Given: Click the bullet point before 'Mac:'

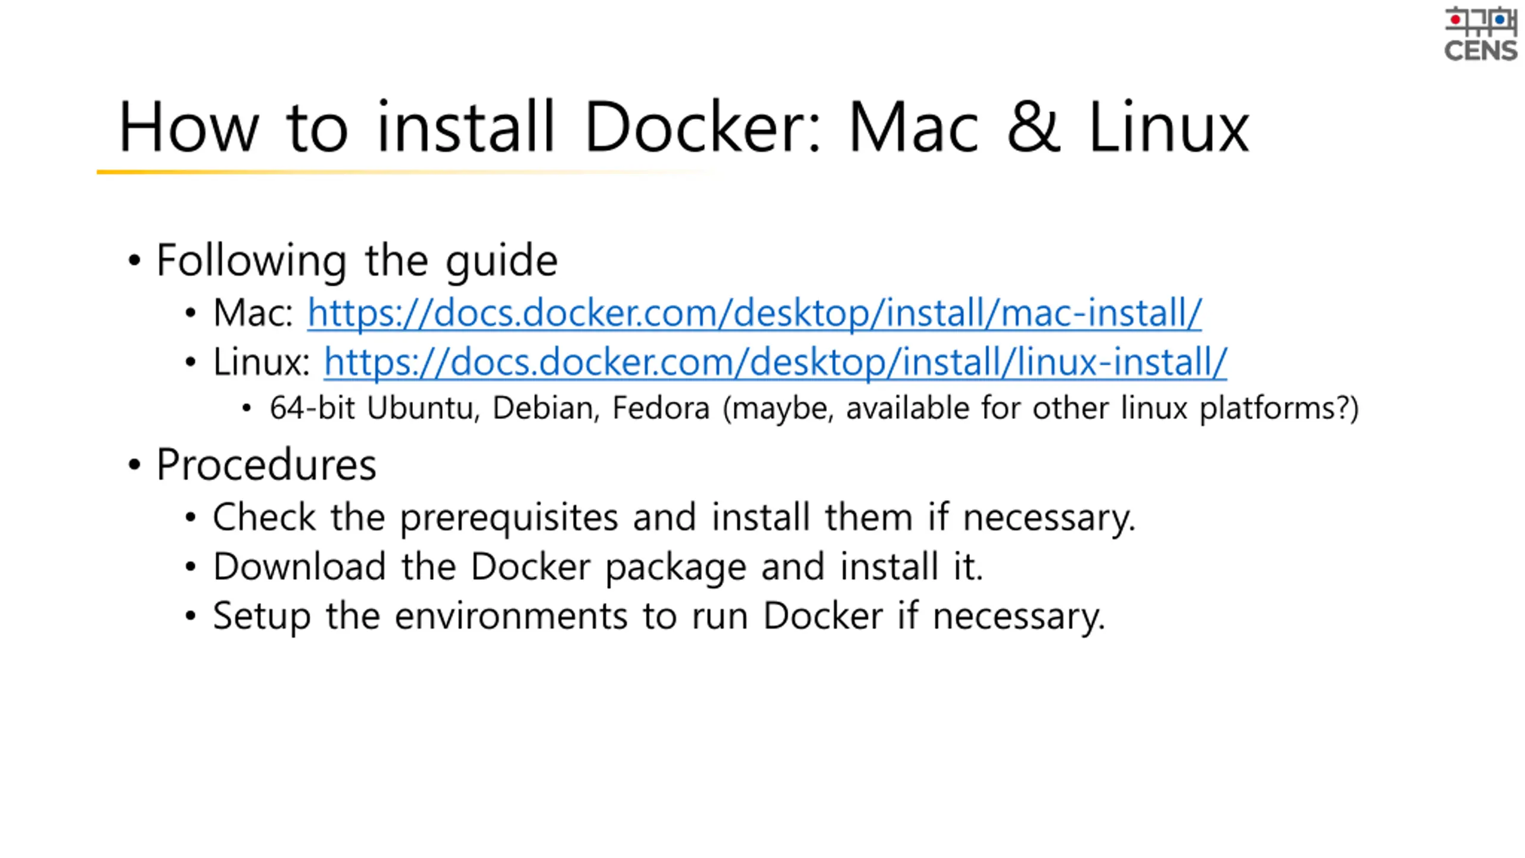Looking at the screenshot, I should (x=191, y=313).
